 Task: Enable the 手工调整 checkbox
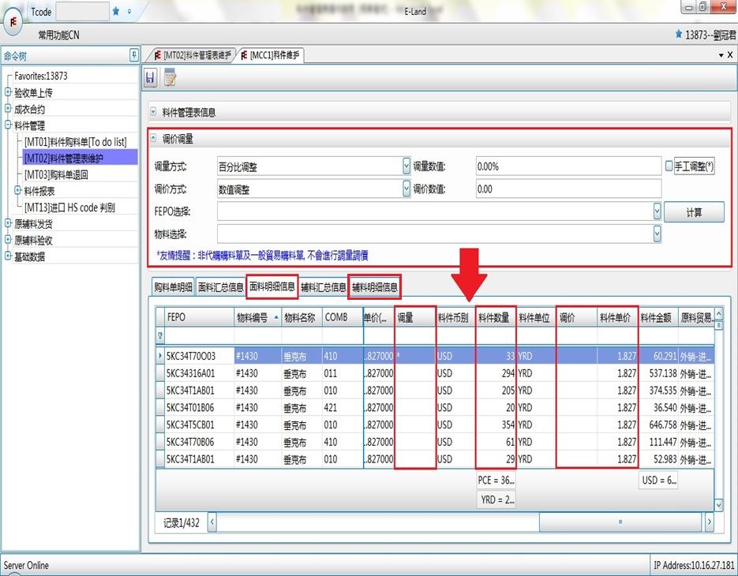[669, 166]
